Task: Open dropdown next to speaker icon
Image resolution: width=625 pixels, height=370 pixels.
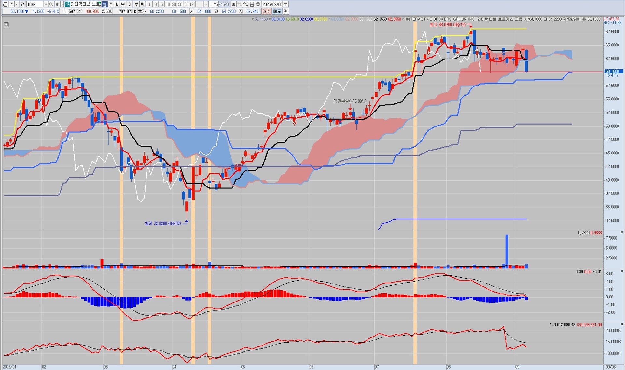Action: [x=62, y=4]
